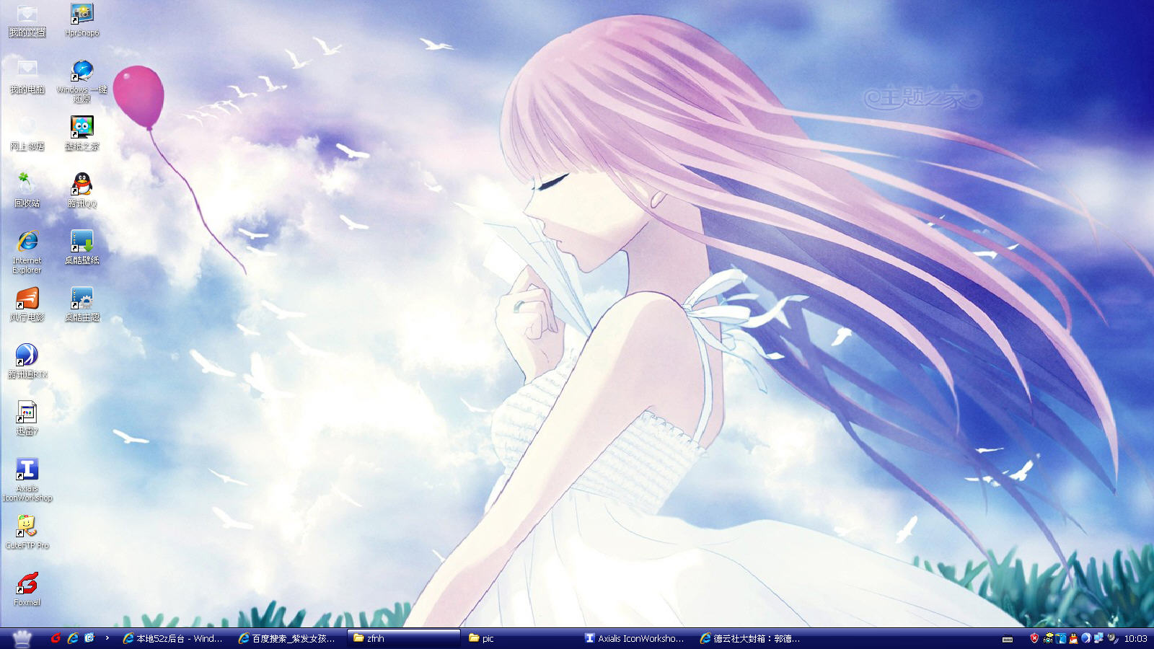Click Foxmail quick launch icon in taskbar

(56, 638)
